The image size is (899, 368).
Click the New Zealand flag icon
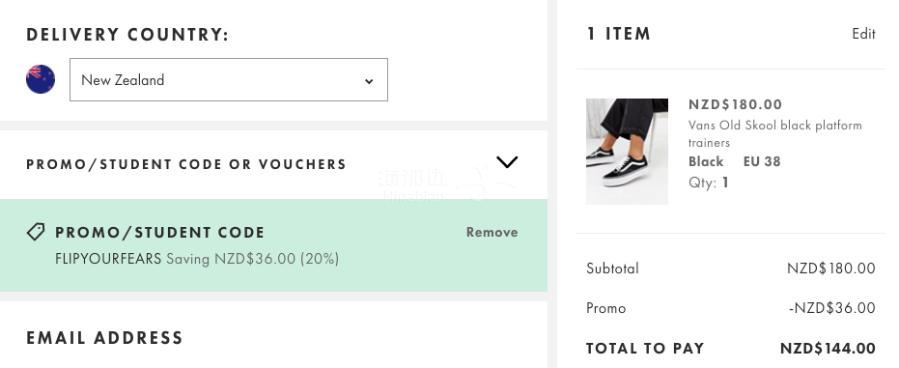pos(41,79)
